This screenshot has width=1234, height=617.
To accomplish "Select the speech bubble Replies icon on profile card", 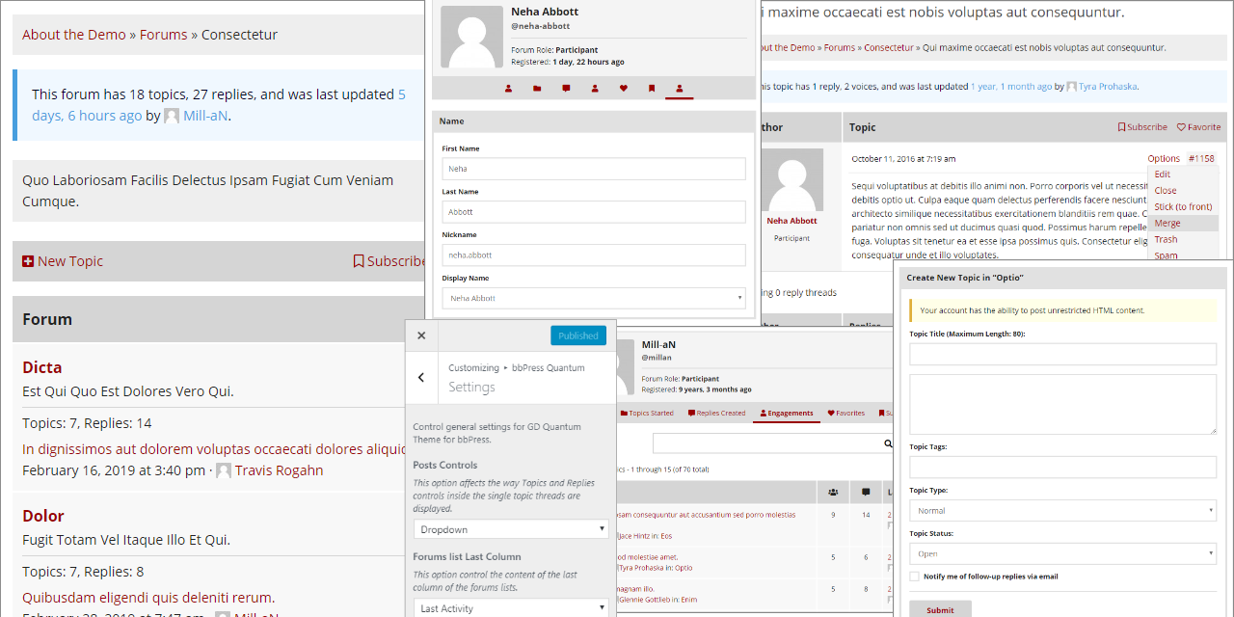I will (x=566, y=87).
